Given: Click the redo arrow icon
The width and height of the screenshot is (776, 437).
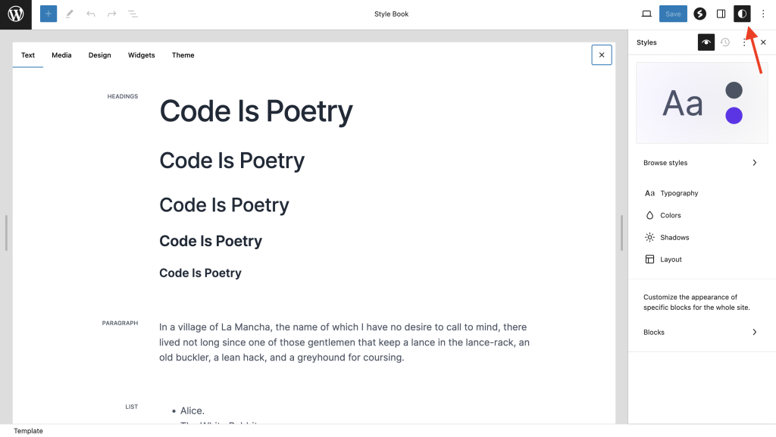Looking at the screenshot, I should click(x=111, y=14).
